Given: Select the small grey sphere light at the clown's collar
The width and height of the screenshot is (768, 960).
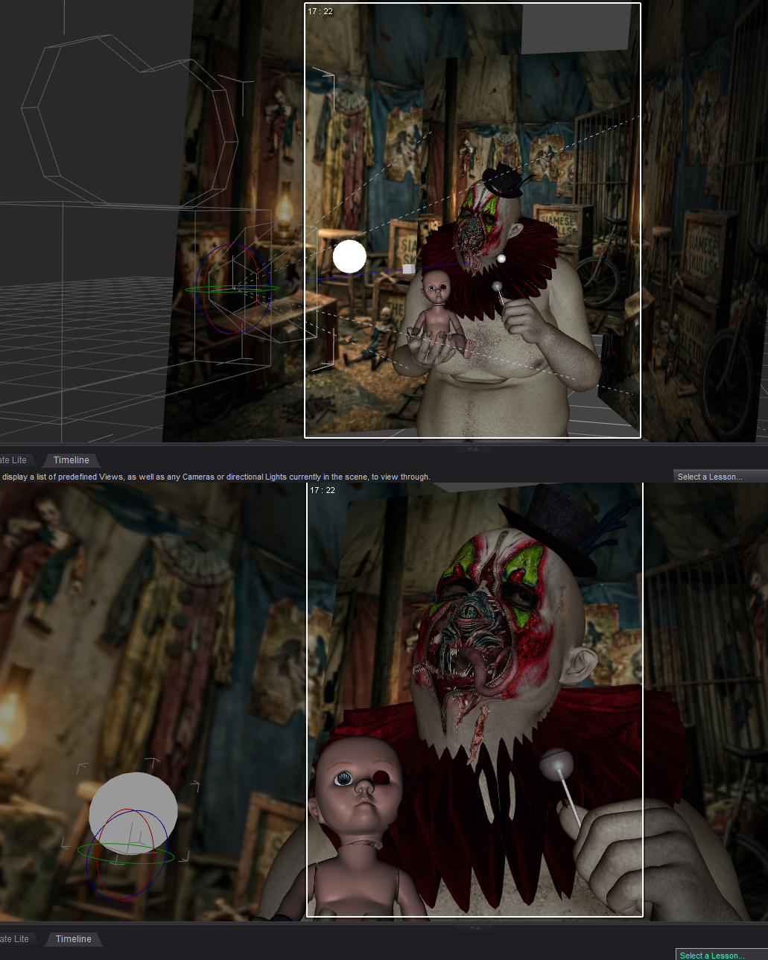Looking at the screenshot, I should (501, 258).
